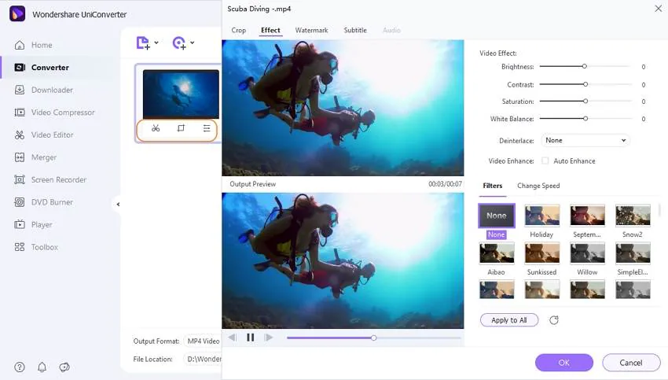This screenshot has width=668, height=380.
Task: Expand the load disc dropdown arrow
Action: point(192,42)
